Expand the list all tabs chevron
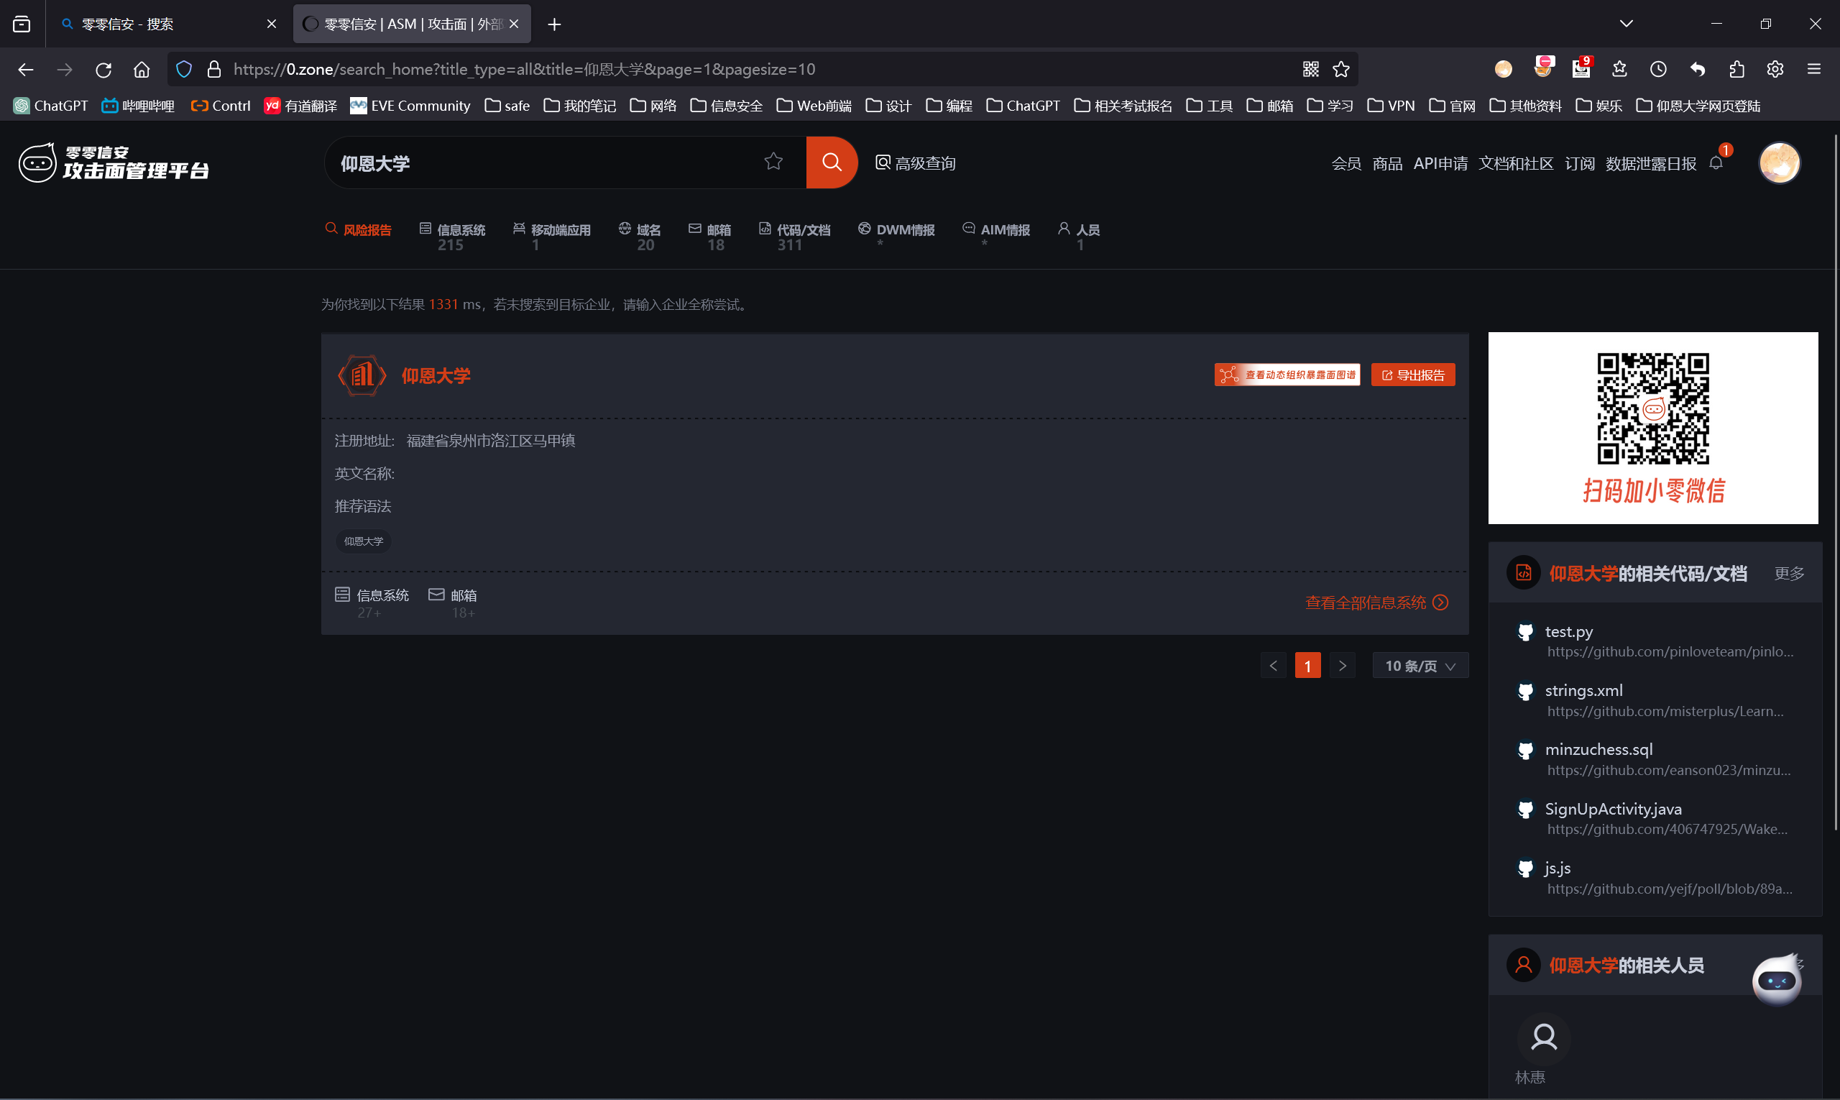The width and height of the screenshot is (1840, 1100). point(1626,24)
